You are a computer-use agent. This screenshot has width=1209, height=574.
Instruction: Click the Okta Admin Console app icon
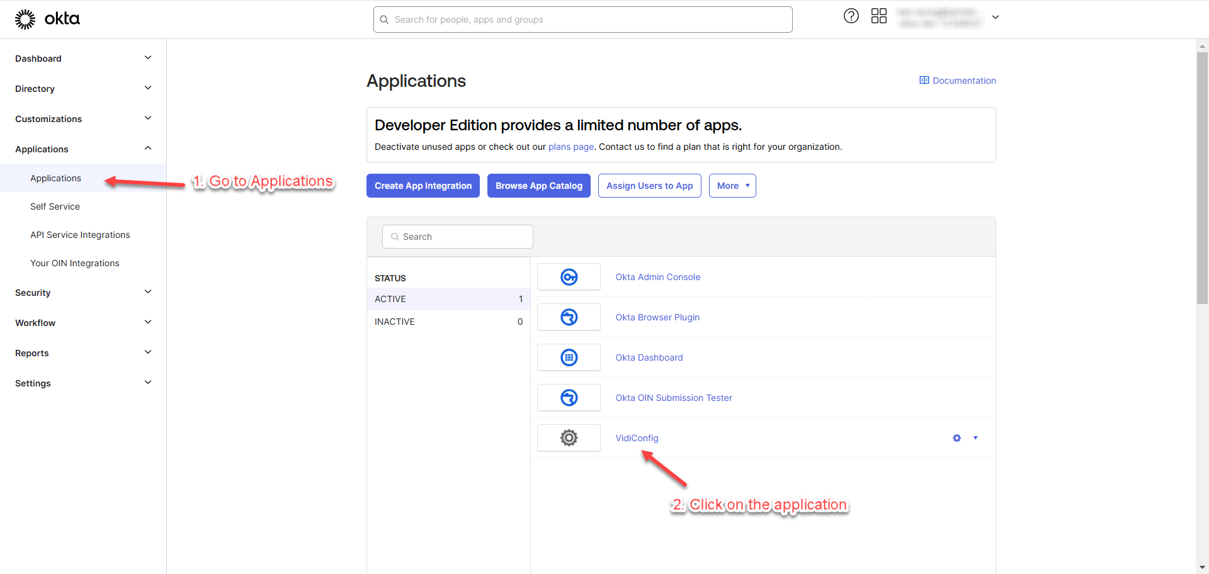pos(569,277)
